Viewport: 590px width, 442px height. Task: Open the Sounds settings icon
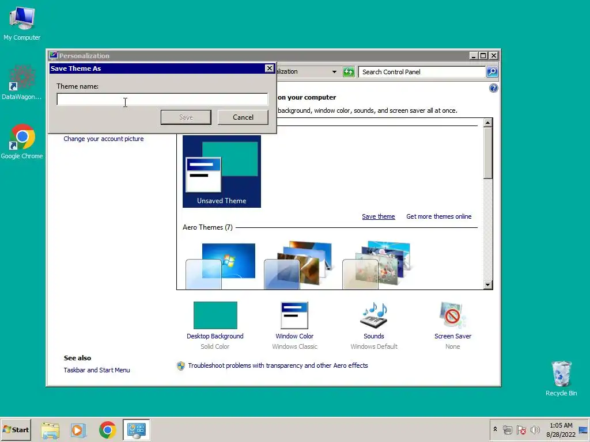tap(373, 315)
